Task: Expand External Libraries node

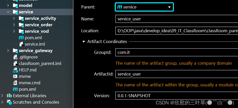Action: 2,96
